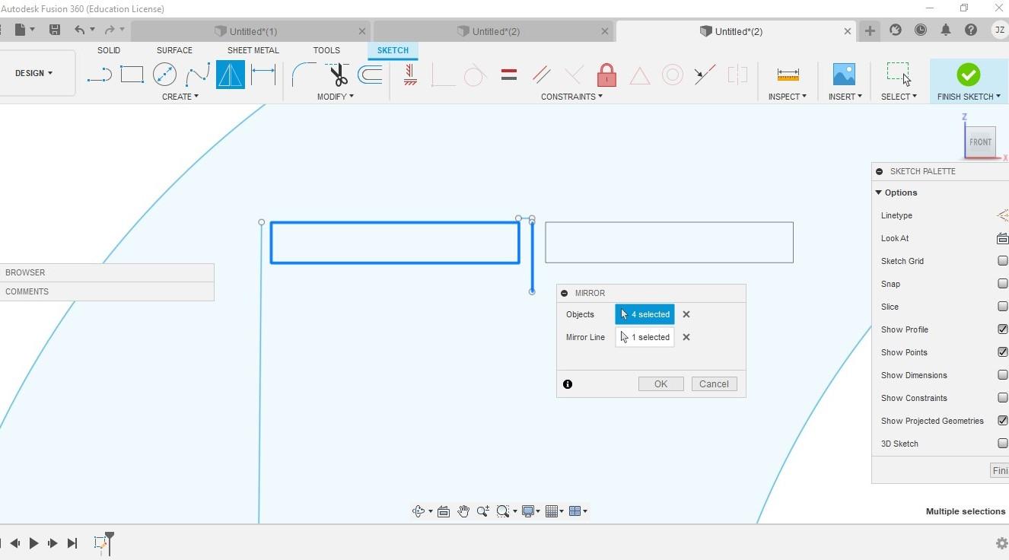Open the Job Status clock icon

click(921, 30)
